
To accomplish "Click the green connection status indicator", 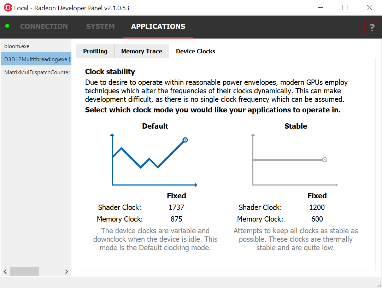I will (7, 26).
